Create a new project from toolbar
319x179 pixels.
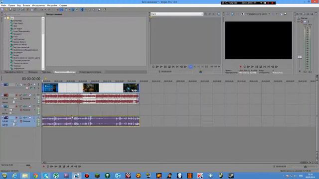click(2, 9)
